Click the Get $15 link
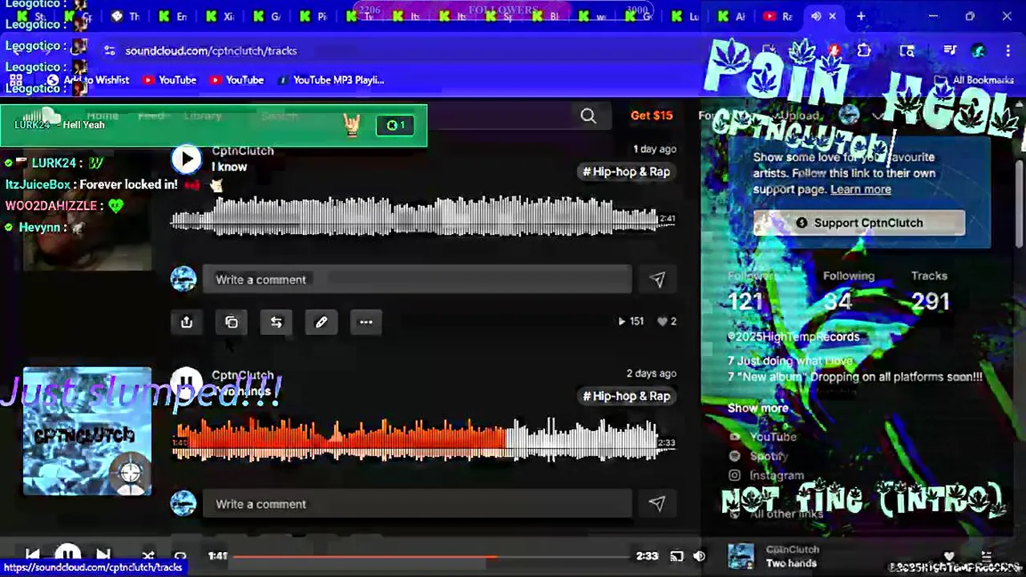The image size is (1026, 577). coord(652,115)
